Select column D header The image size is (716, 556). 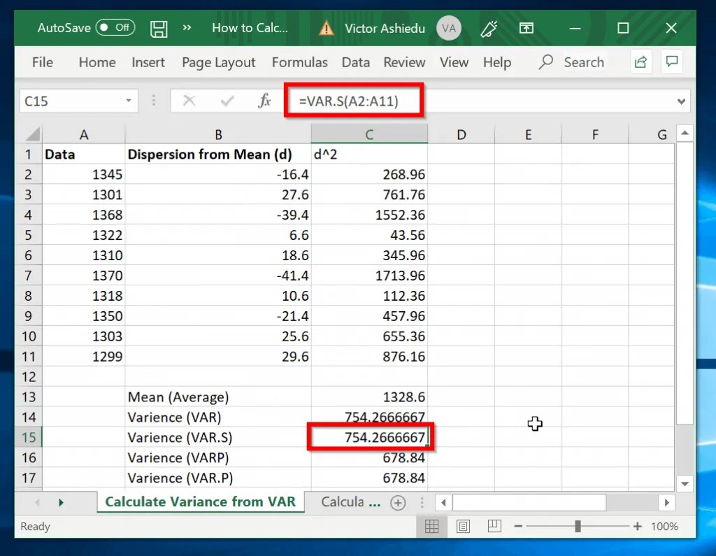point(461,135)
